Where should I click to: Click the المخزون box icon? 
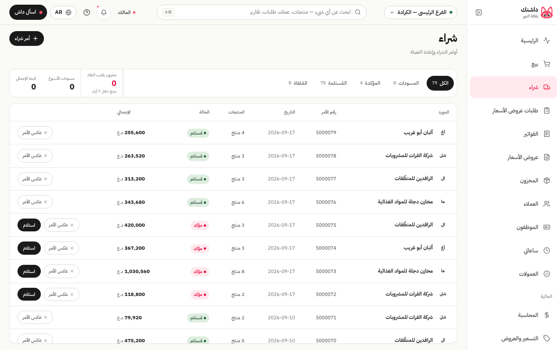point(547,180)
